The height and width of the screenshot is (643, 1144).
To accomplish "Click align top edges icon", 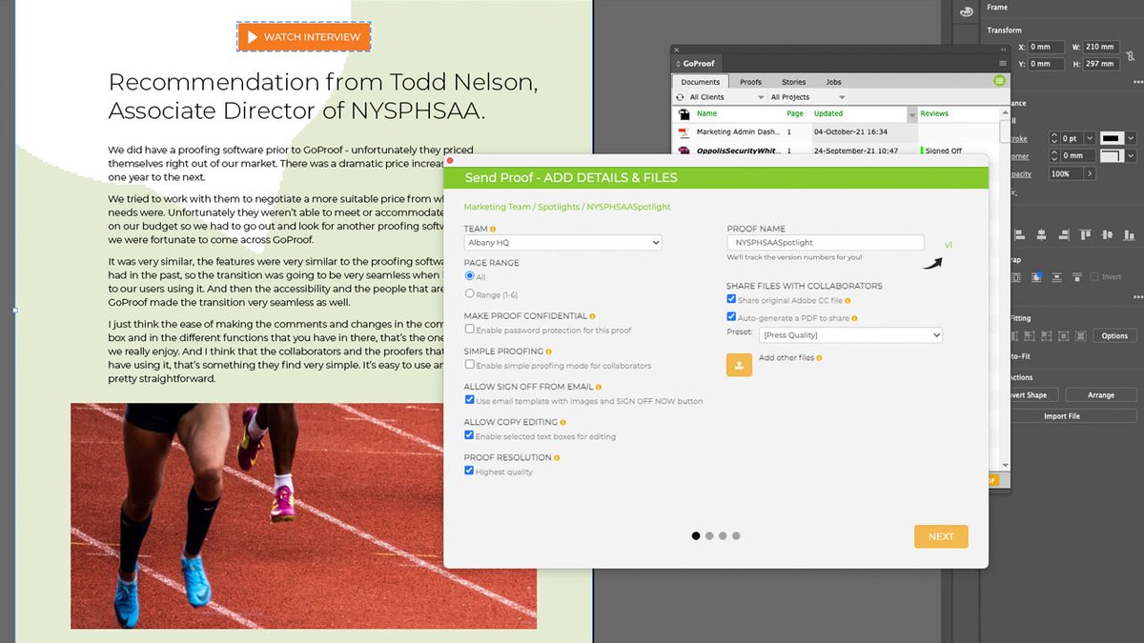I will (x=1088, y=234).
